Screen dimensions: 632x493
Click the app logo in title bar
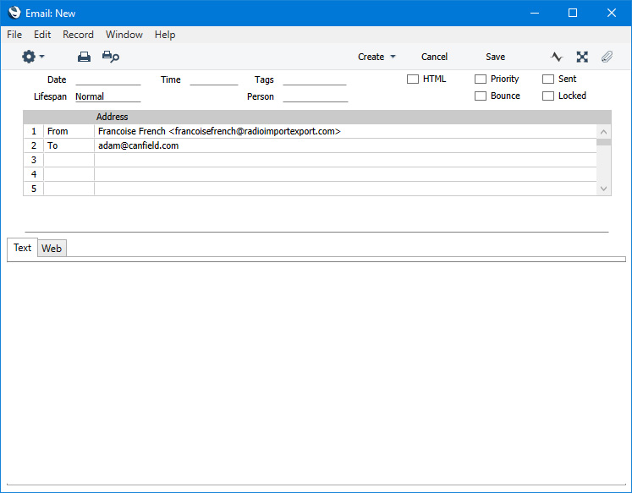(14, 13)
